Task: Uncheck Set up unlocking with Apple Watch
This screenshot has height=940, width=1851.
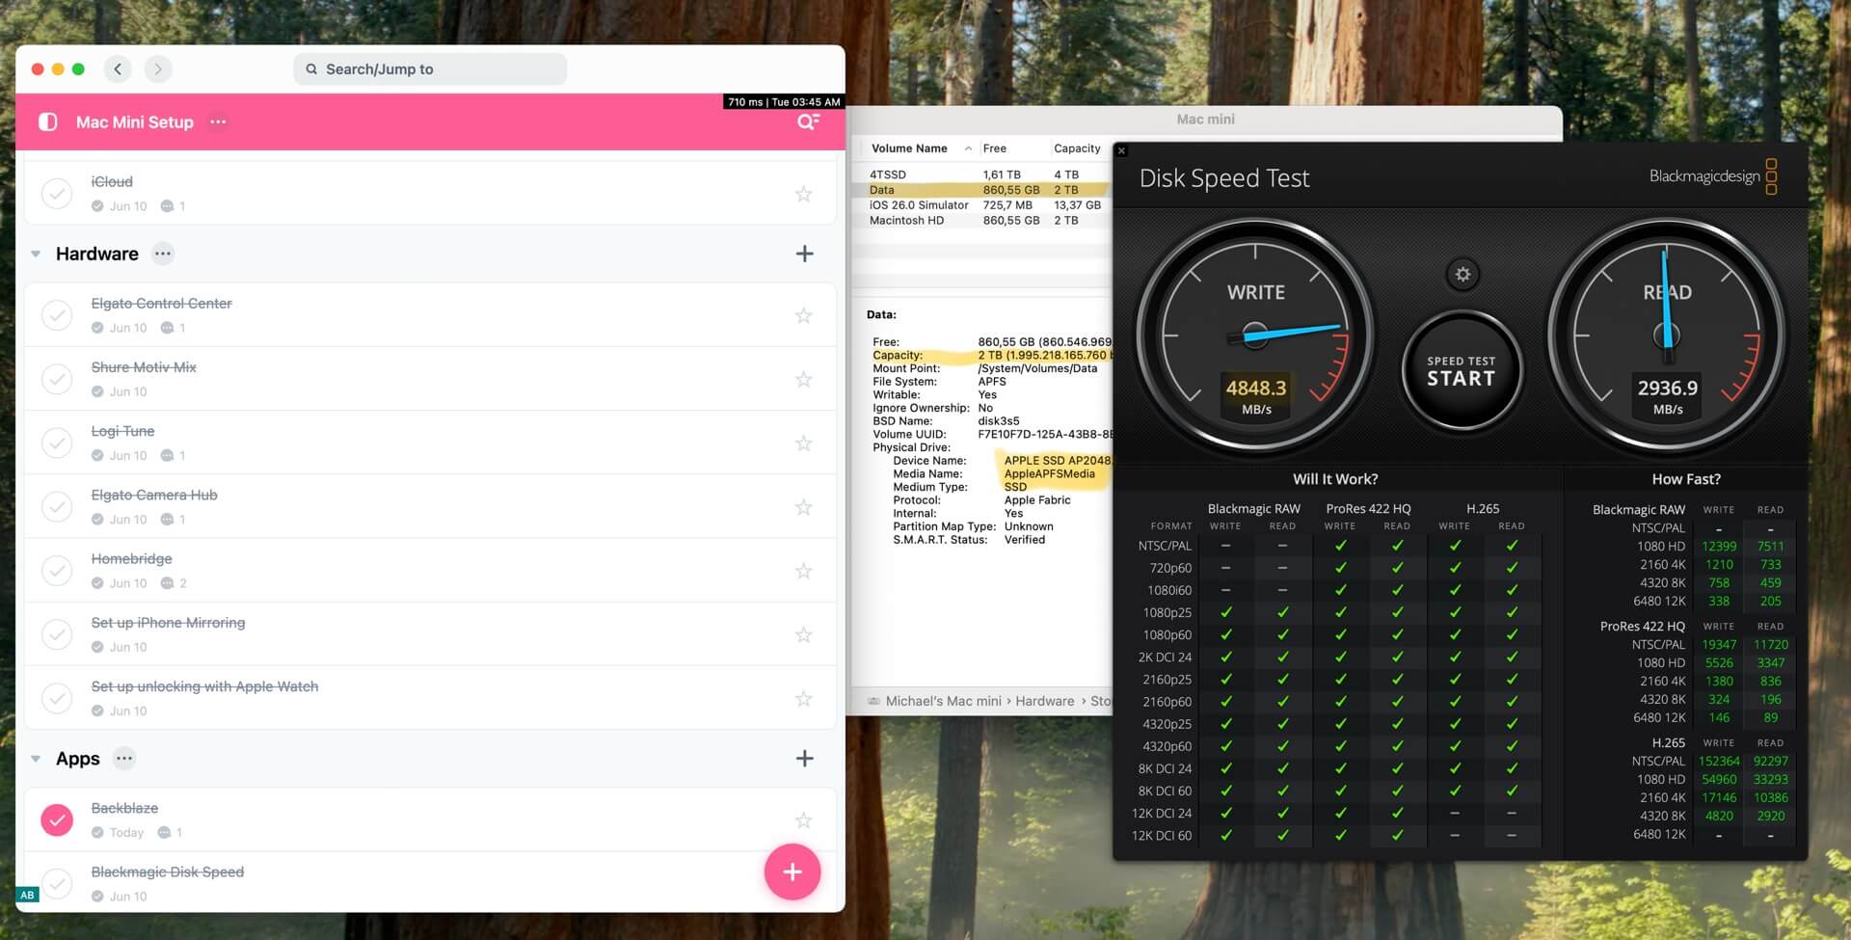Action: point(57,698)
